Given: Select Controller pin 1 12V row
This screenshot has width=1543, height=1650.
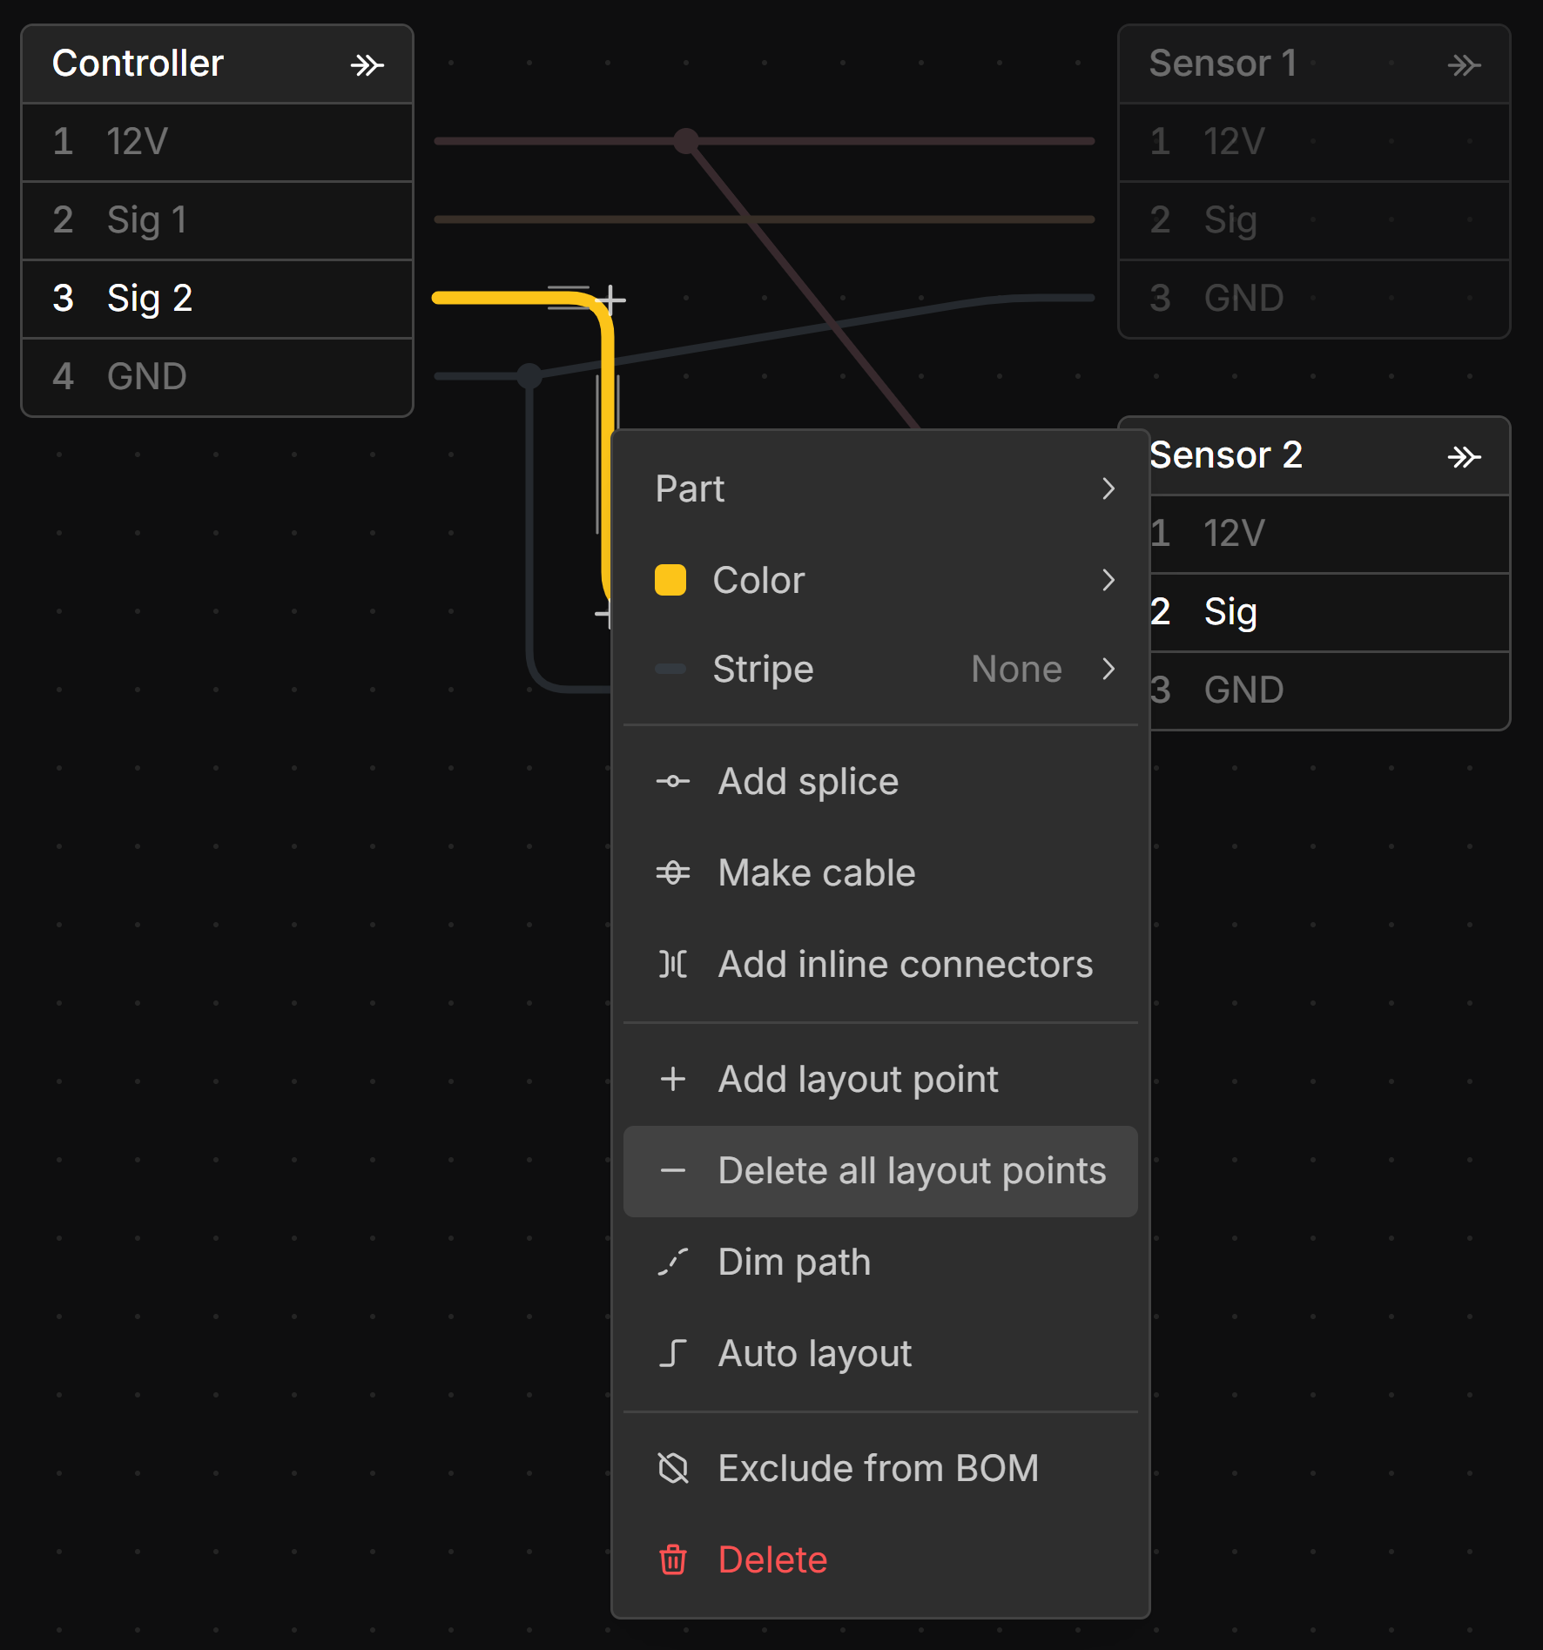Looking at the screenshot, I should [217, 142].
